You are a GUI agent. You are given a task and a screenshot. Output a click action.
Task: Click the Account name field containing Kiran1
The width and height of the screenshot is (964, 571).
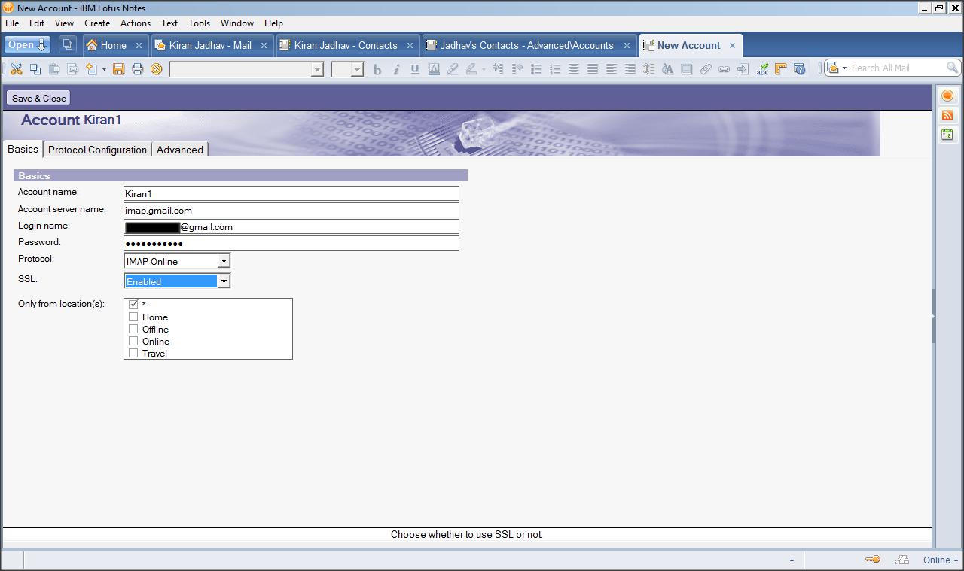pyautogui.click(x=291, y=193)
